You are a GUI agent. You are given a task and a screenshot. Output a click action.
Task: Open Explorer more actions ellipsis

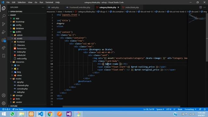(43, 7)
